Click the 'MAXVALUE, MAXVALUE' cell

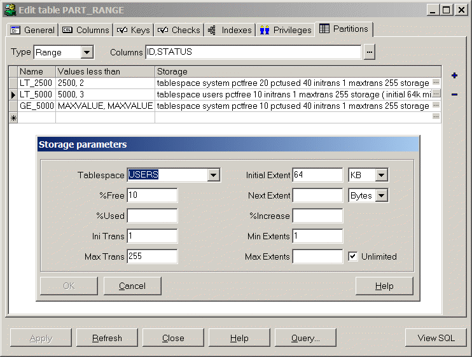(x=106, y=106)
